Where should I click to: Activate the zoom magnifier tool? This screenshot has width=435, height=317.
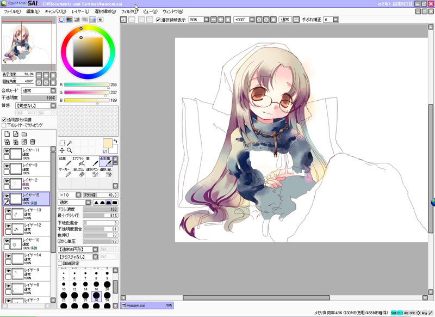tap(70, 150)
